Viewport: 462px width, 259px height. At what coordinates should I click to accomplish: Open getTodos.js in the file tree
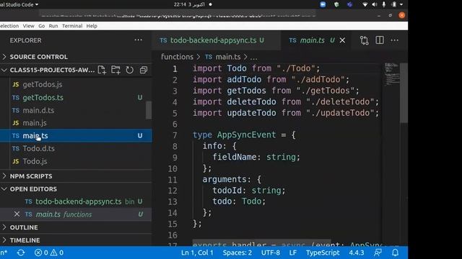[76, 85]
